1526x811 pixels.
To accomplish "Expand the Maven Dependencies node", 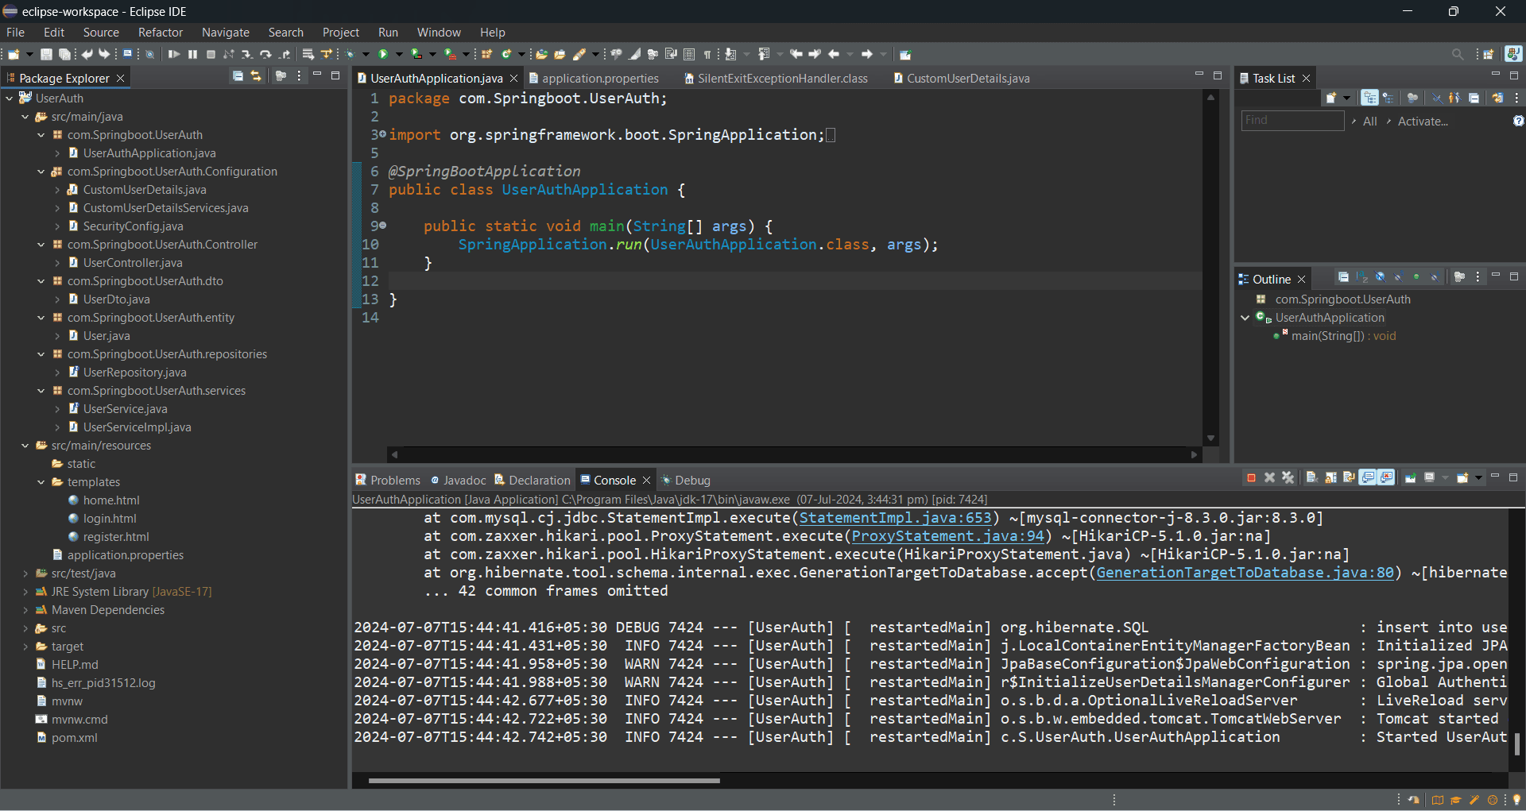I will pos(25,610).
